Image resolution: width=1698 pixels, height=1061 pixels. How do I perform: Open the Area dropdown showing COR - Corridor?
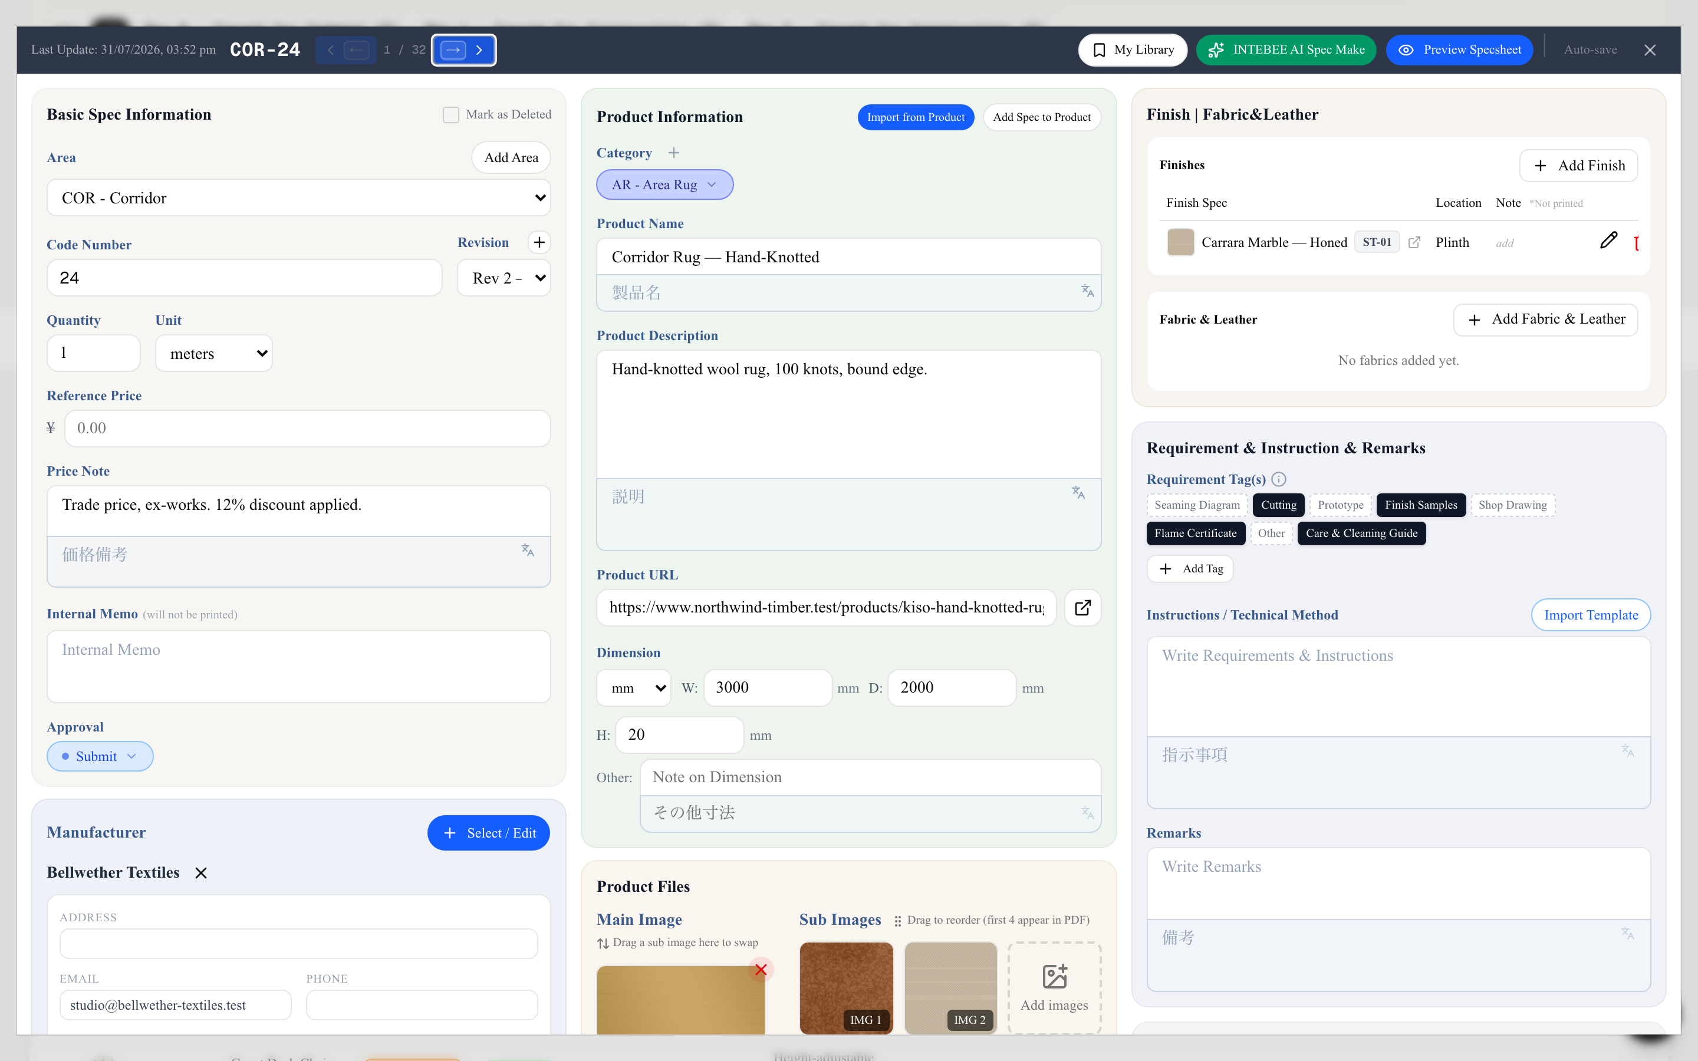298,198
